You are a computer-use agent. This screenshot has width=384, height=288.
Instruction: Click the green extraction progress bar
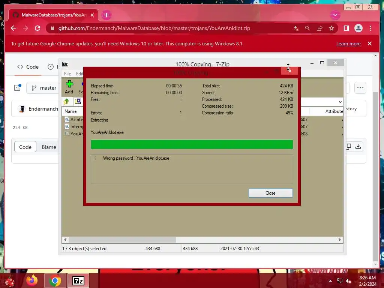pos(192,144)
